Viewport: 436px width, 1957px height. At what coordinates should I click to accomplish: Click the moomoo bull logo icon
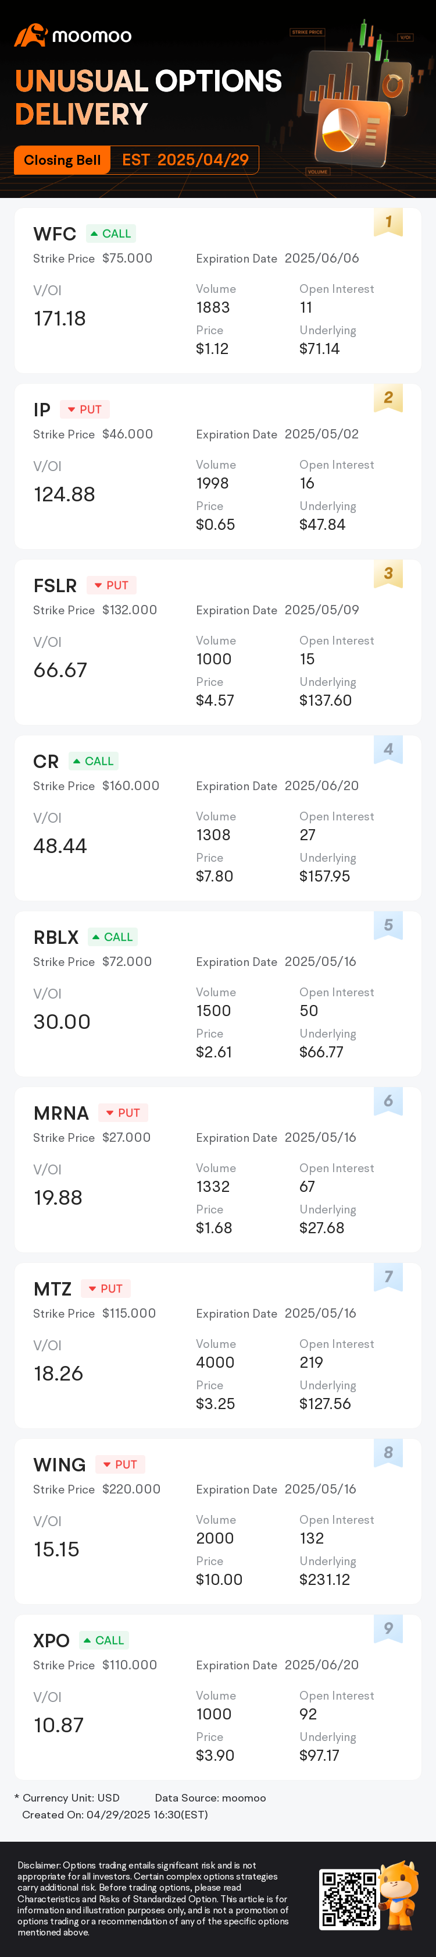coord(30,35)
